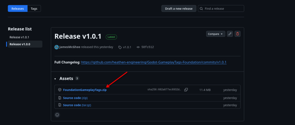Select the Releases tab
Image resolution: width=295 pixels, height=125 pixels.
click(x=18, y=9)
